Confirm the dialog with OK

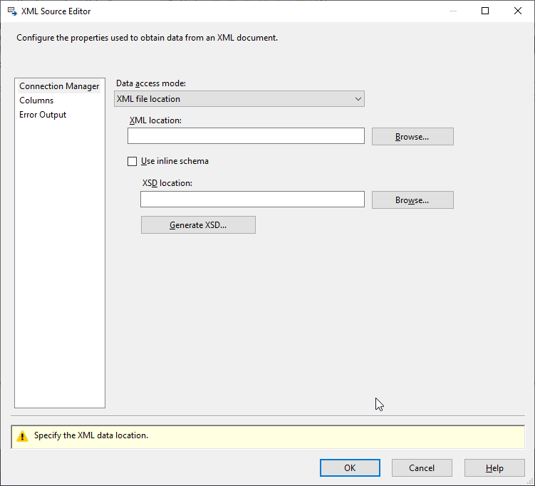coord(350,468)
